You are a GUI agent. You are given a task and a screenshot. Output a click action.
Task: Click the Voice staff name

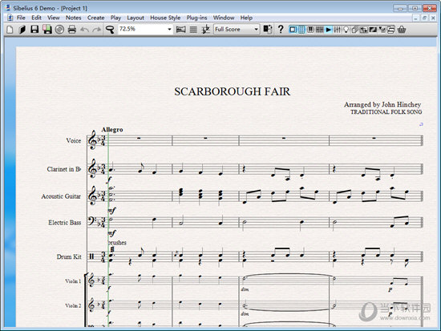coord(74,140)
